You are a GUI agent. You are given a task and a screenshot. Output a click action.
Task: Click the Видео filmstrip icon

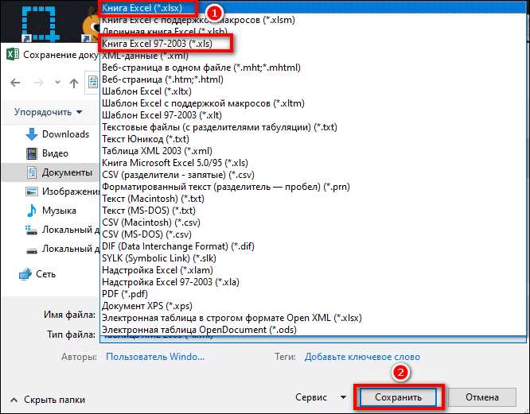pyautogui.click(x=32, y=153)
